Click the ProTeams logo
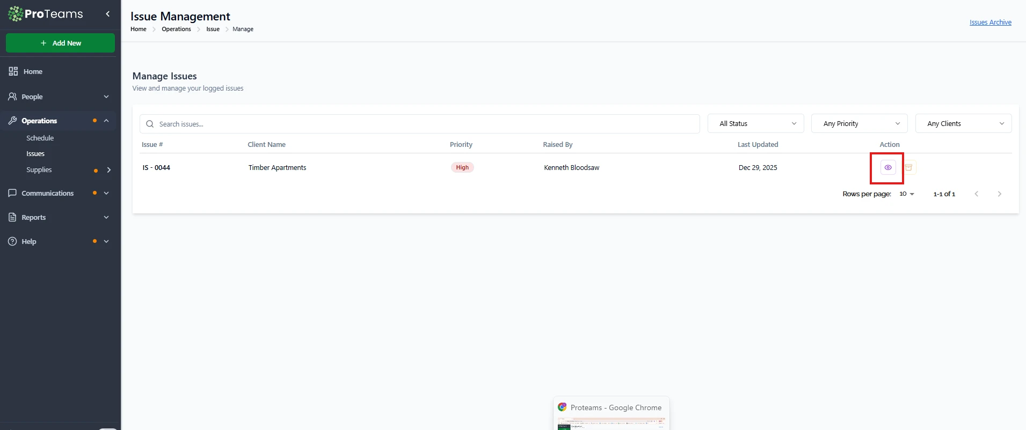Viewport: 1026px width, 430px height. [x=46, y=14]
